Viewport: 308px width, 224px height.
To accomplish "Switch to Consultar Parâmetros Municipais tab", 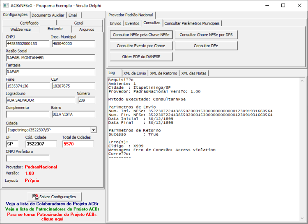I will [192, 23].
